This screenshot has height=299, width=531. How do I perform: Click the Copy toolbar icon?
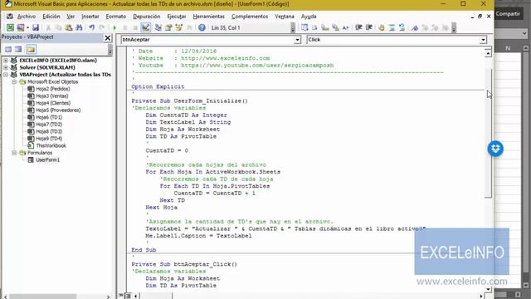click(x=58, y=27)
